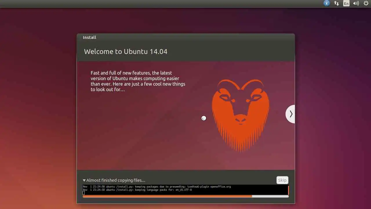Open the En keyboard layout indicator
The image size is (371, 209).
pos(346,3)
